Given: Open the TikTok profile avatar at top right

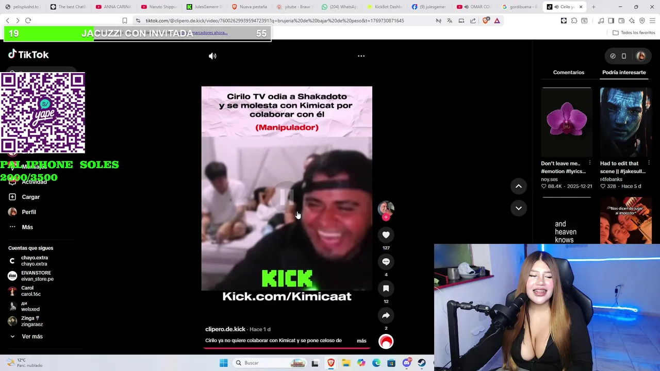Looking at the screenshot, I should pyautogui.click(x=640, y=56).
